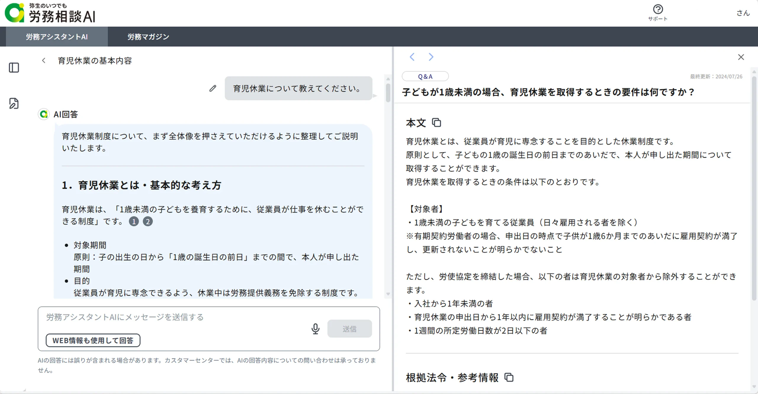
Task: Open citation reference number 2
Action: coord(148,221)
